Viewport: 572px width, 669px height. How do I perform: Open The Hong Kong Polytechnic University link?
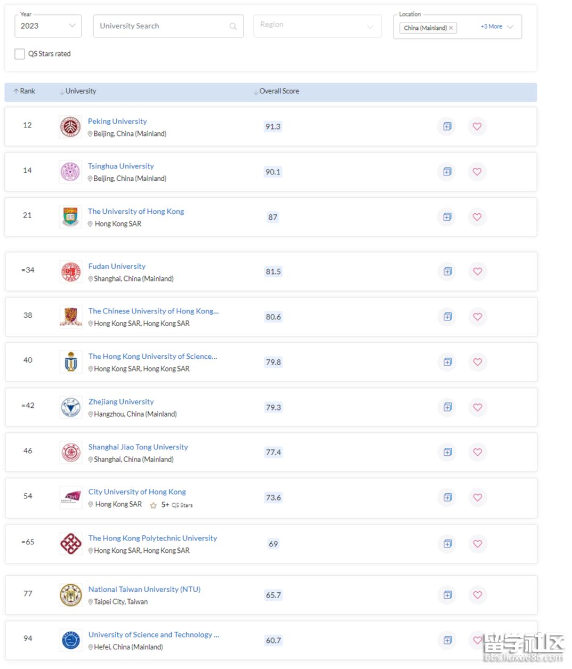tap(152, 538)
